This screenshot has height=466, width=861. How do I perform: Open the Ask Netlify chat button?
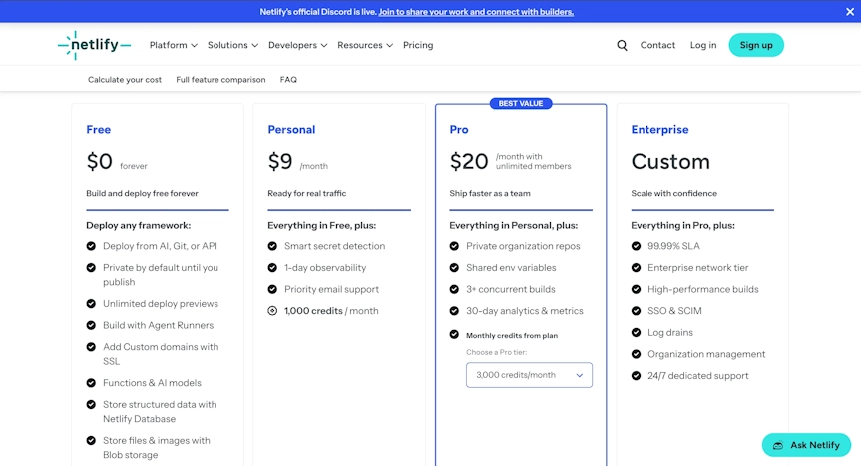click(x=806, y=445)
